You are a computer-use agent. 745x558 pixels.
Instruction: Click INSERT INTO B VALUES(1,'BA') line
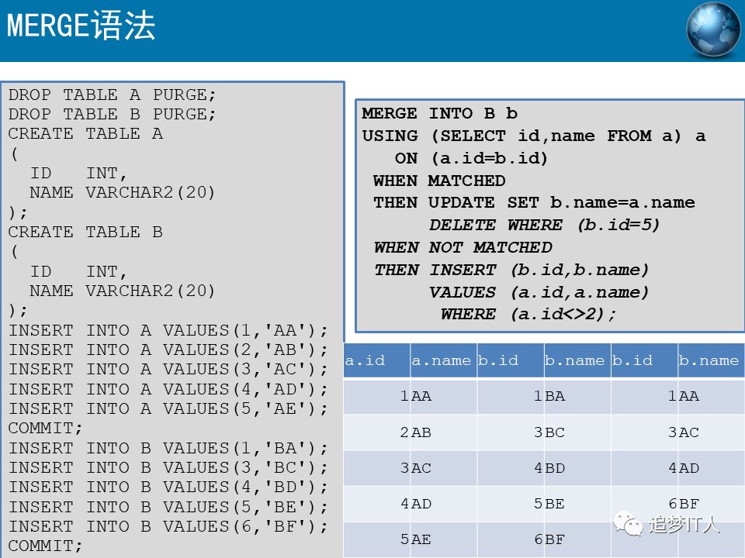tap(168, 448)
